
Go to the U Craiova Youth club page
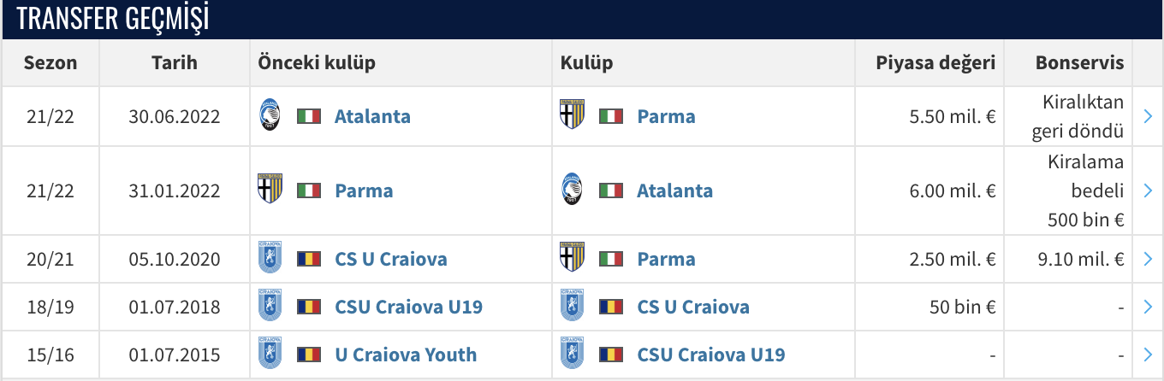coord(406,354)
